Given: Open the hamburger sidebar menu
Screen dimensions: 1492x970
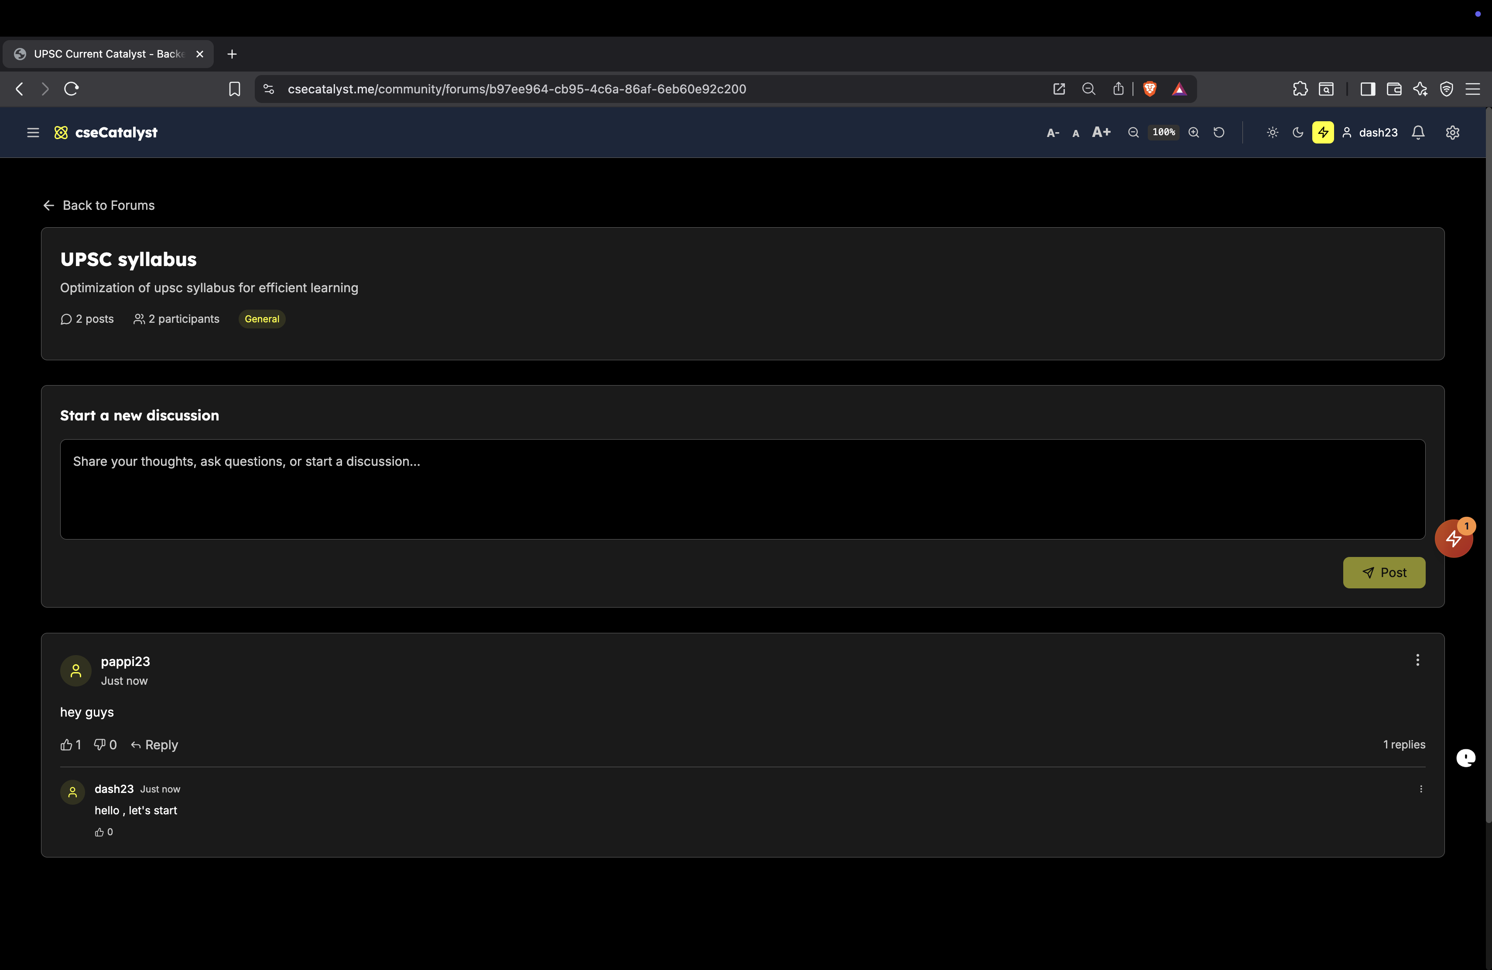Looking at the screenshot, I should coord(33,132).
